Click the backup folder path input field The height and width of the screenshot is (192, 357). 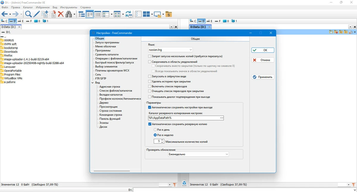click(186, 118)
